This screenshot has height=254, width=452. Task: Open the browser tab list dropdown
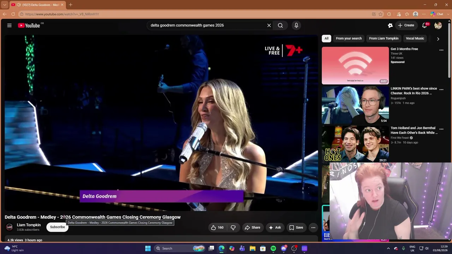pyautogui.click(x=5, y=5)
